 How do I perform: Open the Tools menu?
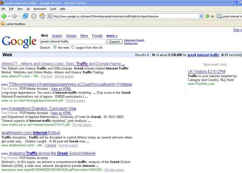click(x=53, y=9)
